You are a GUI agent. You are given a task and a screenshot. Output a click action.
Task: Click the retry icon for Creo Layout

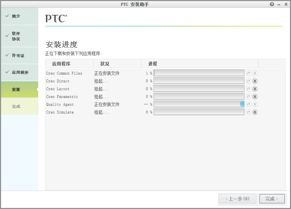tap(249, 89)
